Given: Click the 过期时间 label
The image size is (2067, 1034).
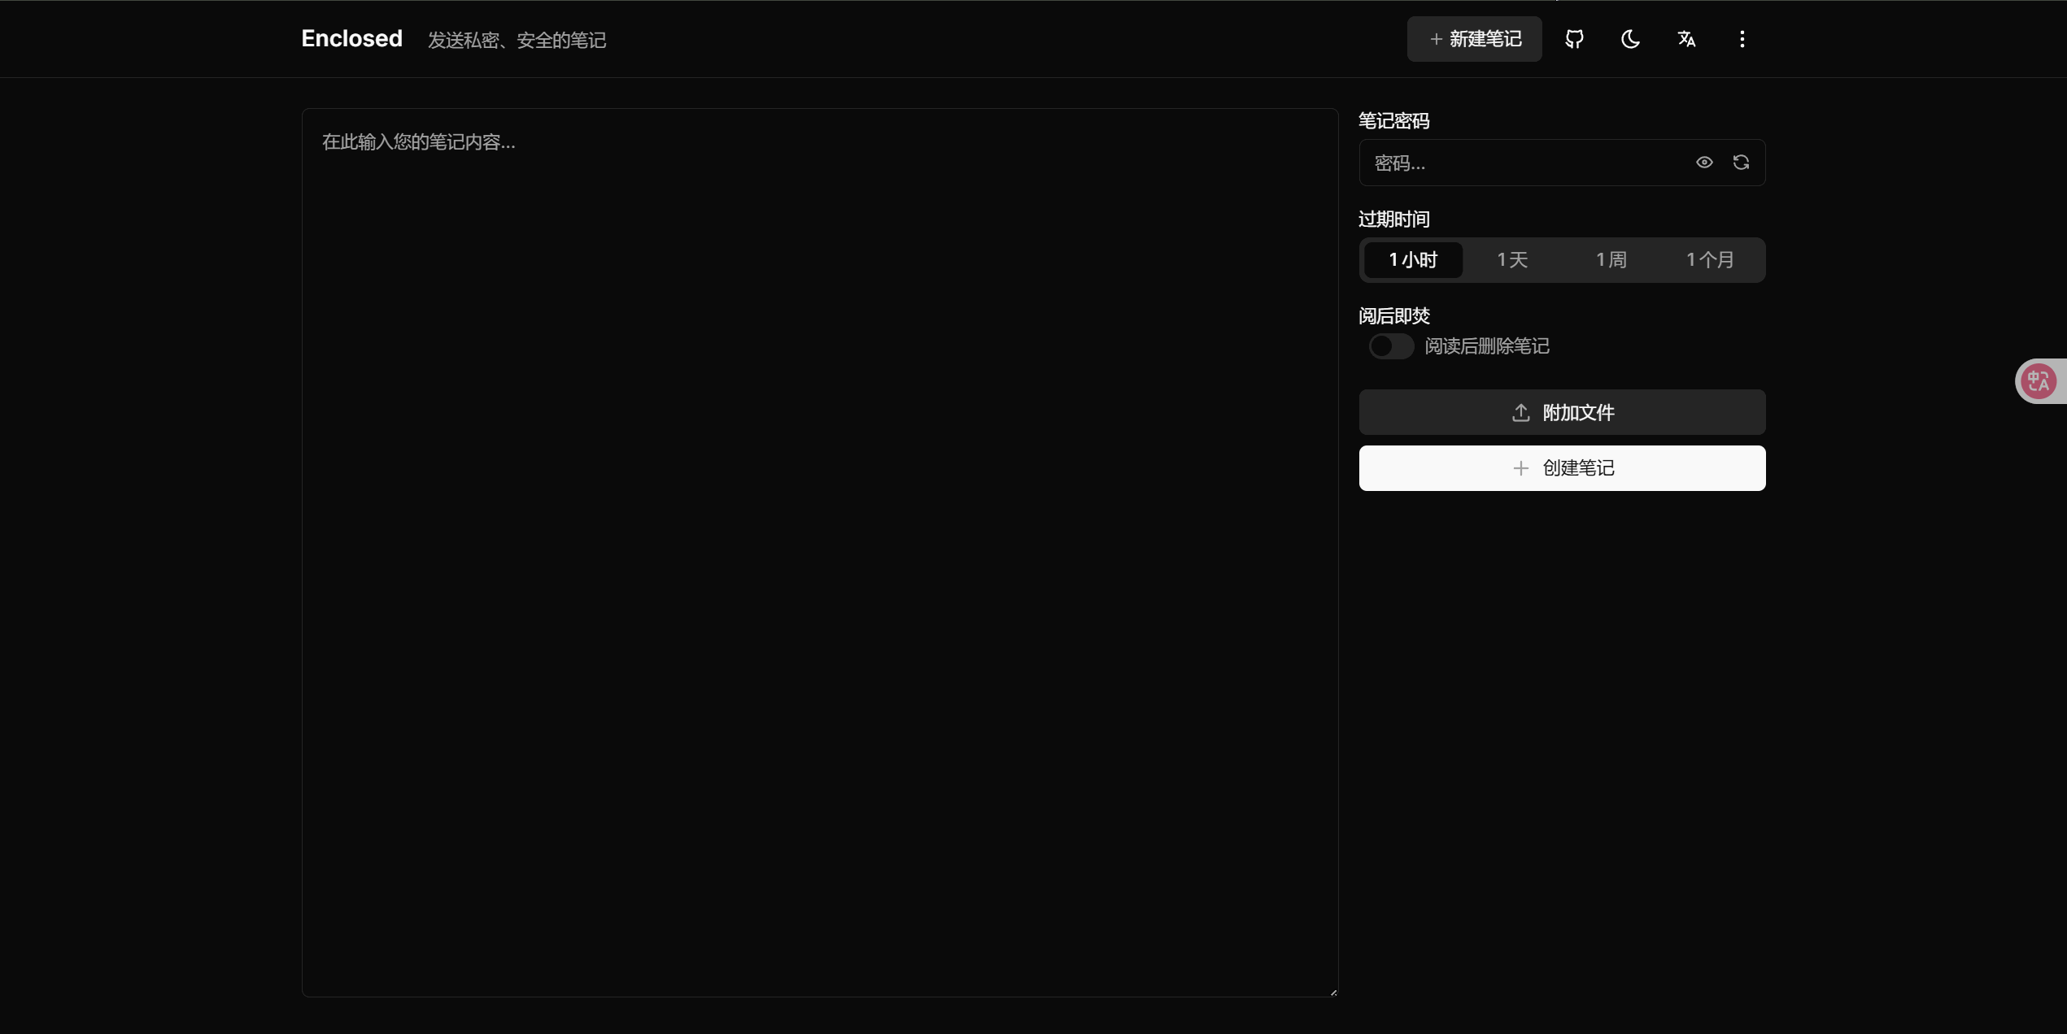Looking at the screenshot, I should (x=1394, y=219).
